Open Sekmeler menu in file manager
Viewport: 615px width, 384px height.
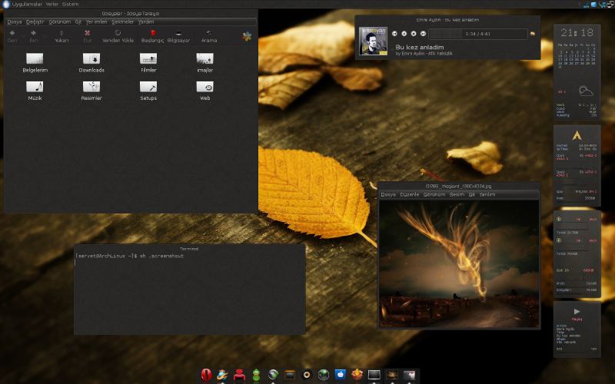tap(122, 22)
